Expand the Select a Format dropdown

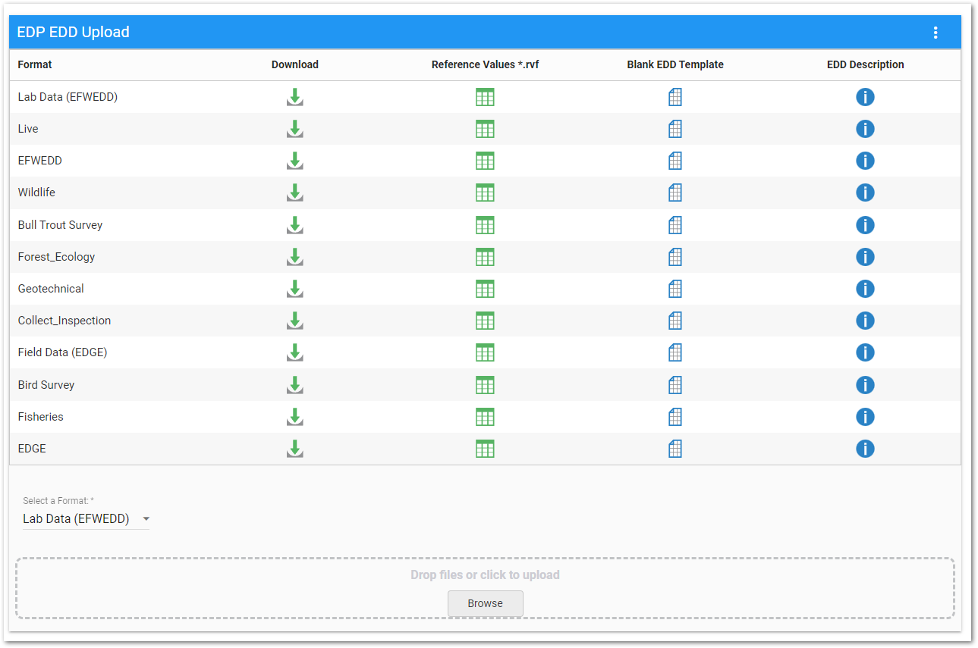click(86, 519)
